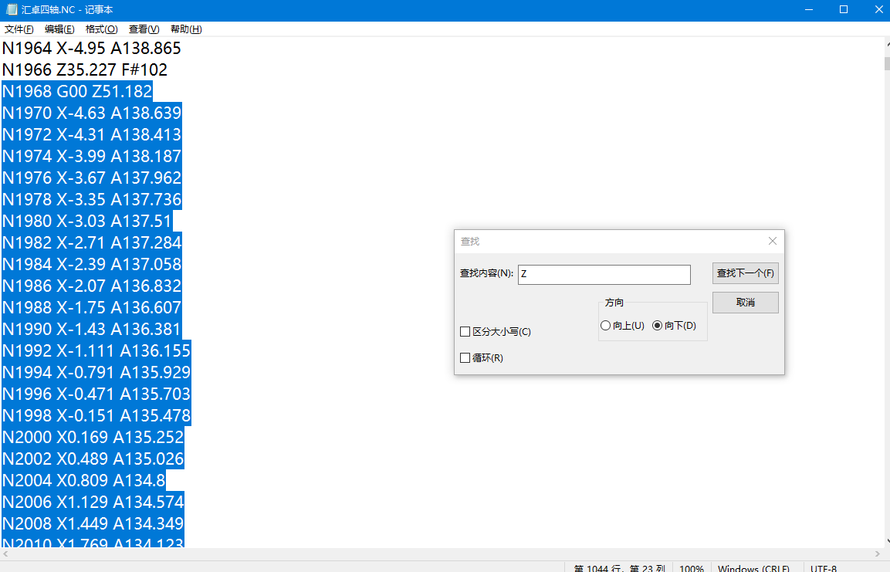
Task: Click line N2004 X0.809 A134.8
Action: tap(84, 480)
